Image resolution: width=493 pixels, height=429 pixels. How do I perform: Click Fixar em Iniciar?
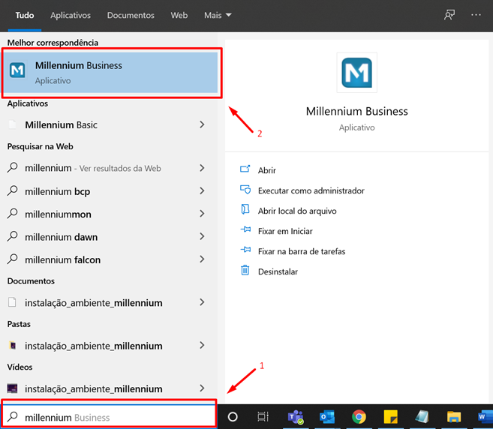pos(285,231)
